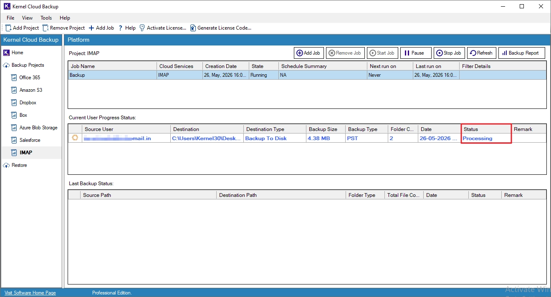Click the spinning progress icon in user row

tap(75, 138)
